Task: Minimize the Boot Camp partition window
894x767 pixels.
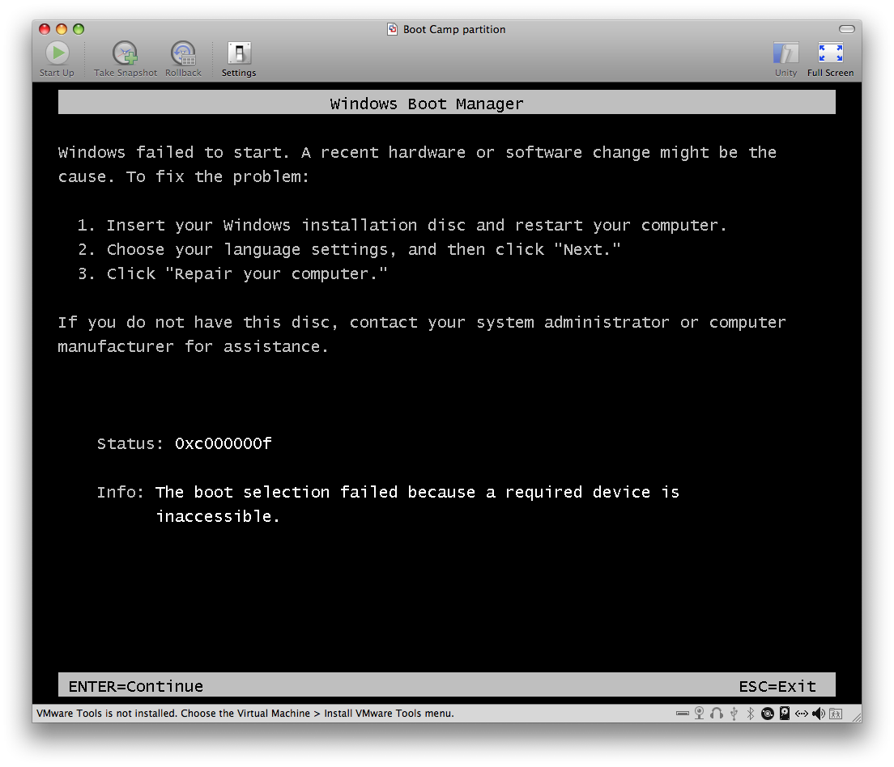Action: pos(62,29)
